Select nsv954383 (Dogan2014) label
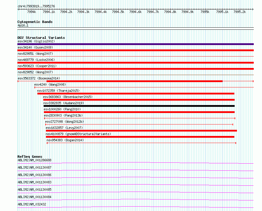 point(65,140)
